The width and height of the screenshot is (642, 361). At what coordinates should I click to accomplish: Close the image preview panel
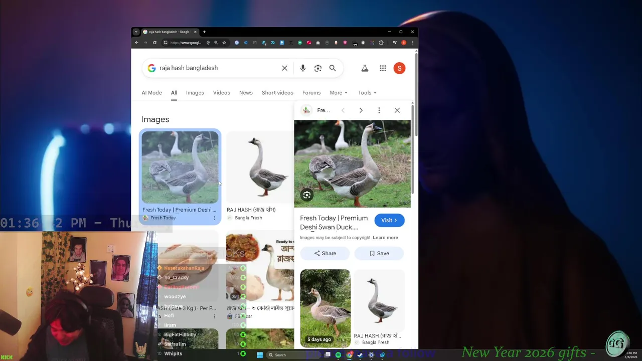(x=397, y=110)
